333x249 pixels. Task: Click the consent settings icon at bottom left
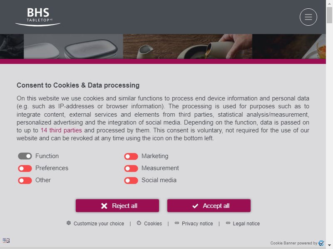pyautogui.click(x=6, y=240)
